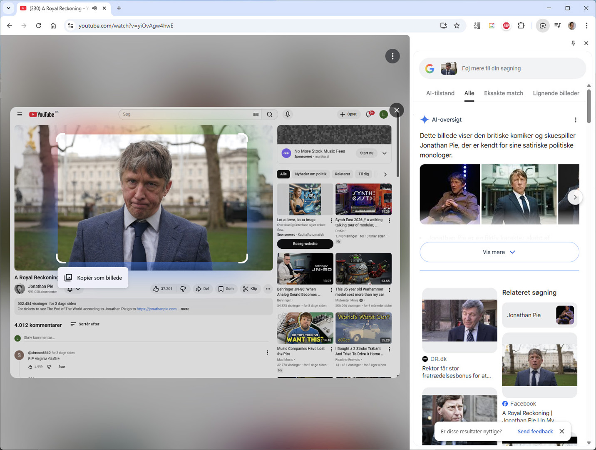
Task: Start the search with the magnifying glass icon
Action: (x=270, y=114)
